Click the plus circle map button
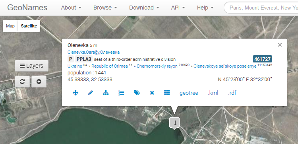The height and width of the screenshot is (144, 298). tap(39, 82)
